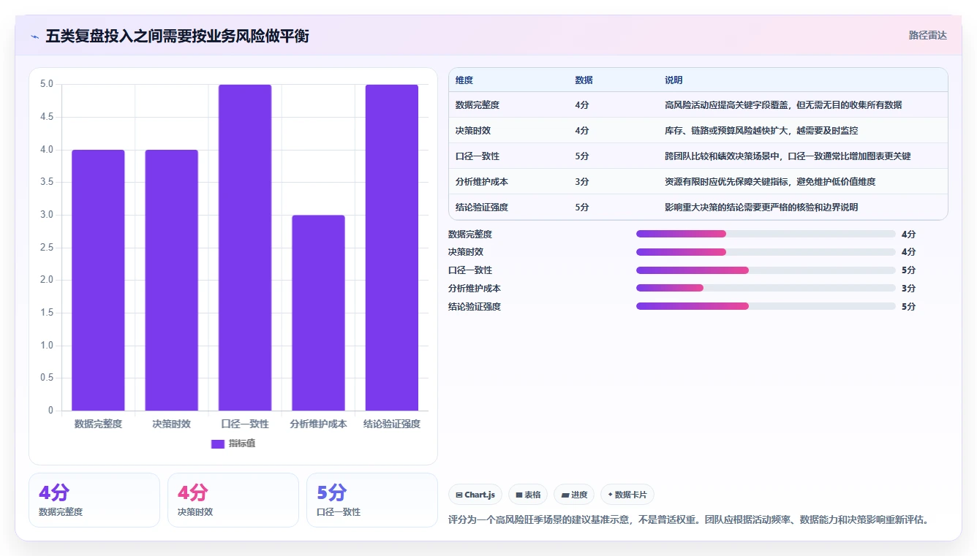The width and height of the screenshot is (977, 556).
Task: Click the 3分 cell in the table
Action: point(582,182)
